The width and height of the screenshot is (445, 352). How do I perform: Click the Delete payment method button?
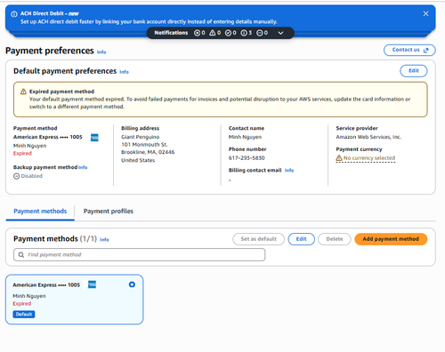335,239
